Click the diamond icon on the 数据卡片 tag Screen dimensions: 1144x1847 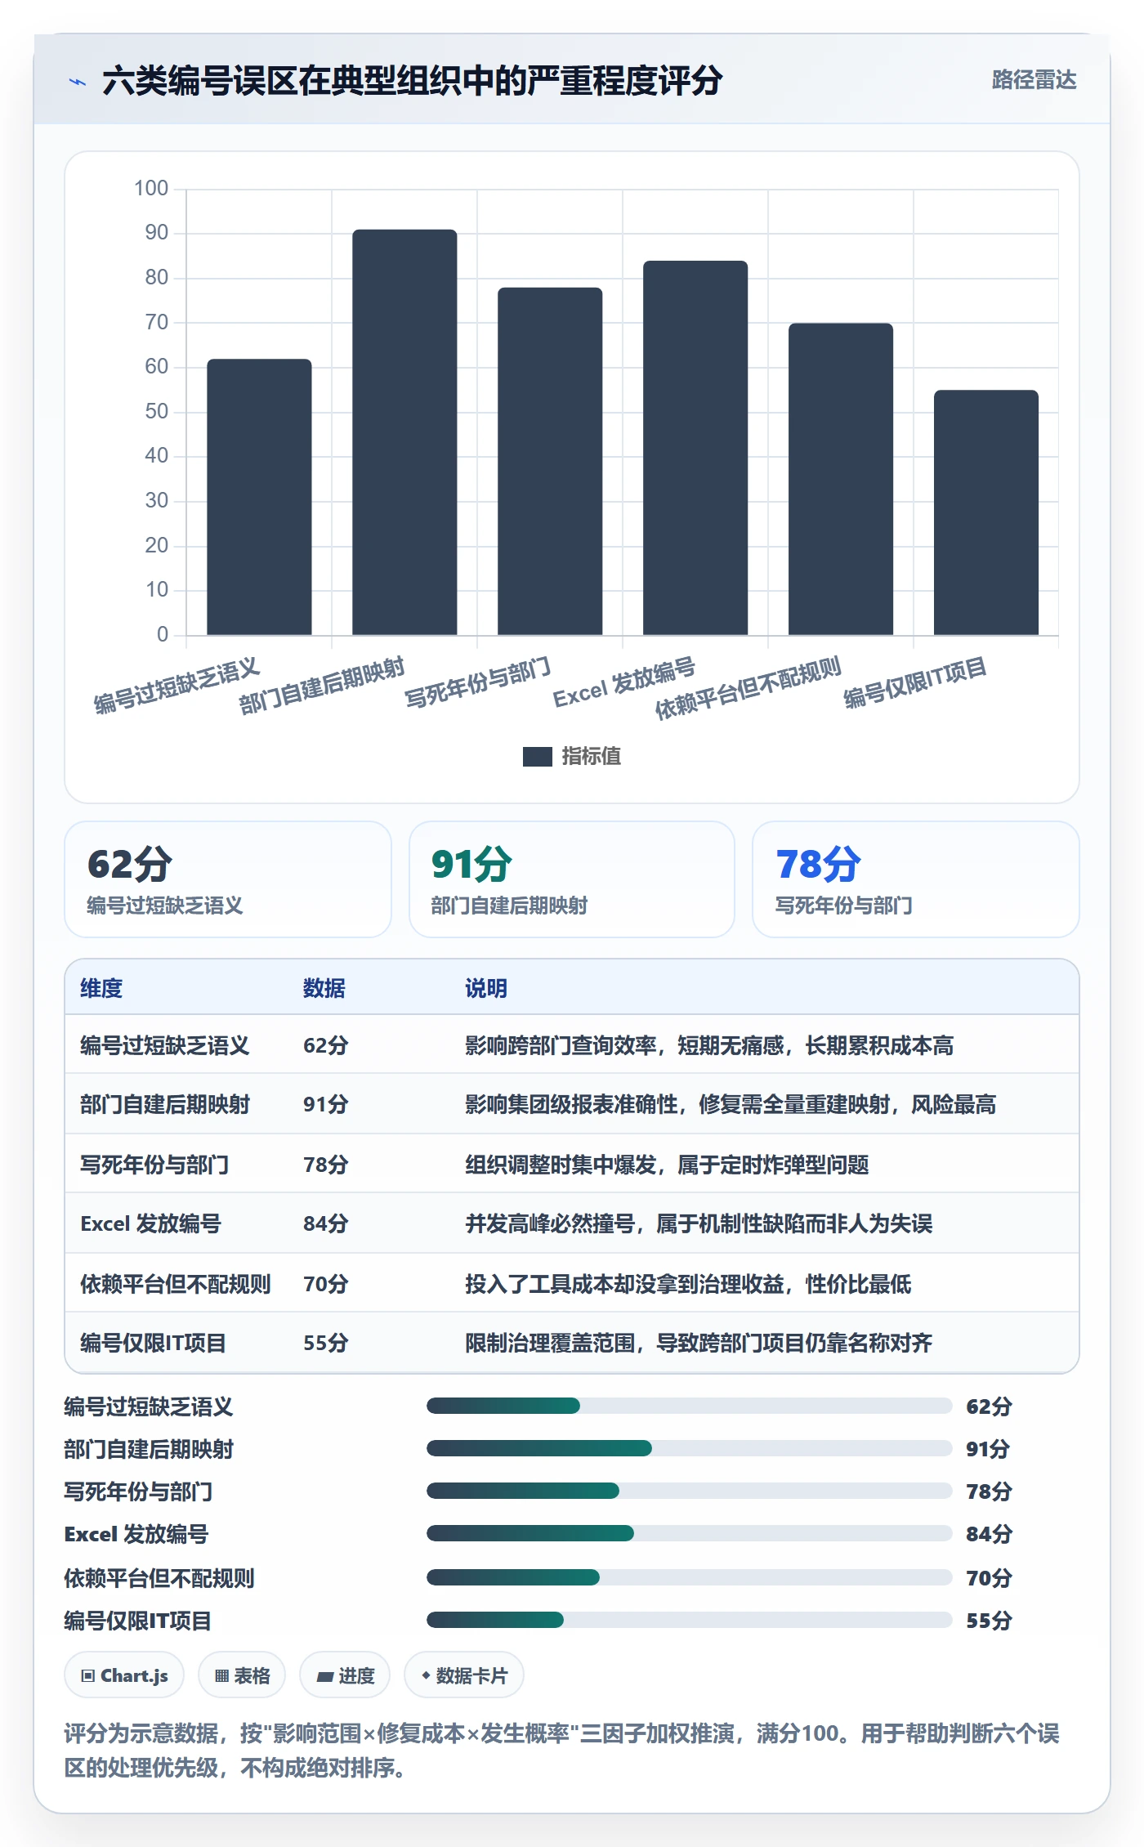426,1675
